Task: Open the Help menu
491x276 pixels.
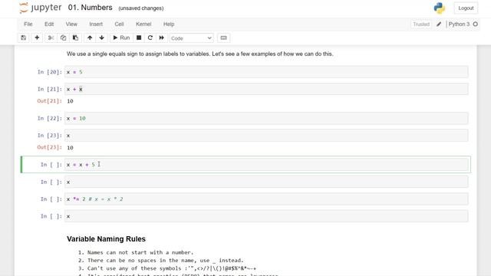Action: coord(169,24)
